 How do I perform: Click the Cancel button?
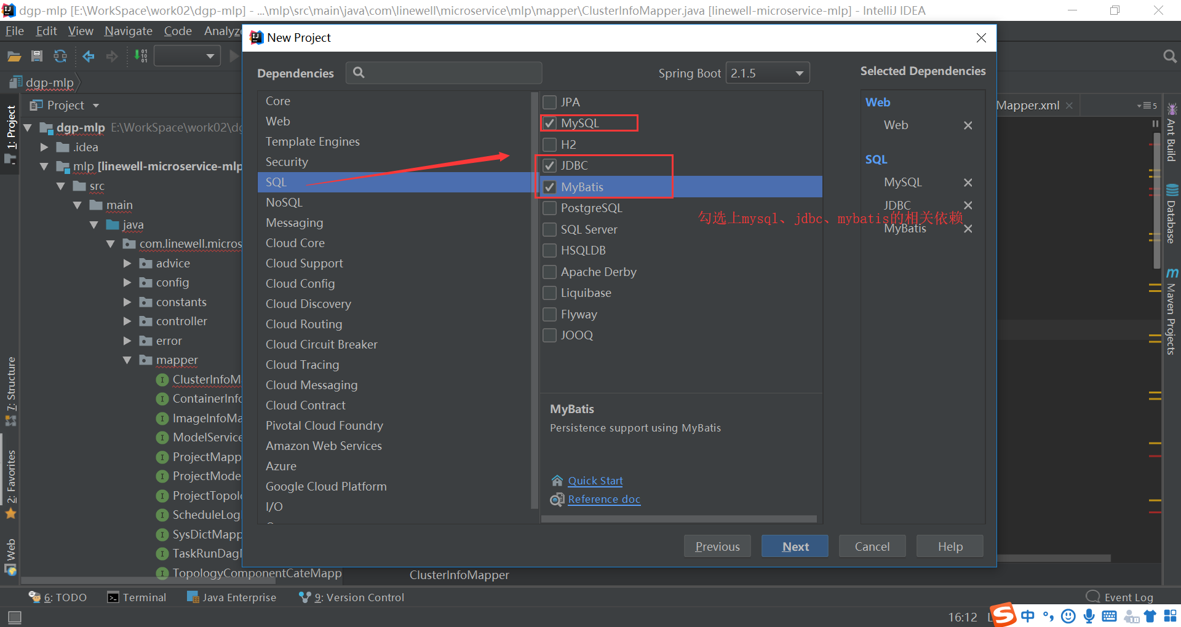(872, 546)
